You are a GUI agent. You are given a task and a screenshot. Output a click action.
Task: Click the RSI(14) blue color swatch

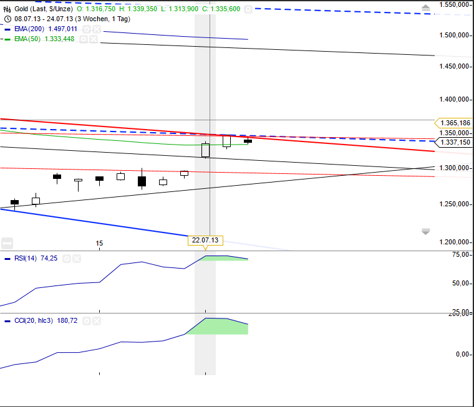7,259
